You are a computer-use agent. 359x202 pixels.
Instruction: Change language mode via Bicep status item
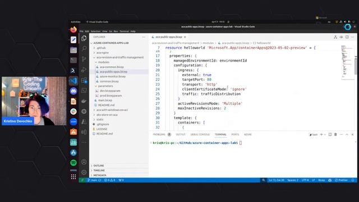[x=321, y=180]
